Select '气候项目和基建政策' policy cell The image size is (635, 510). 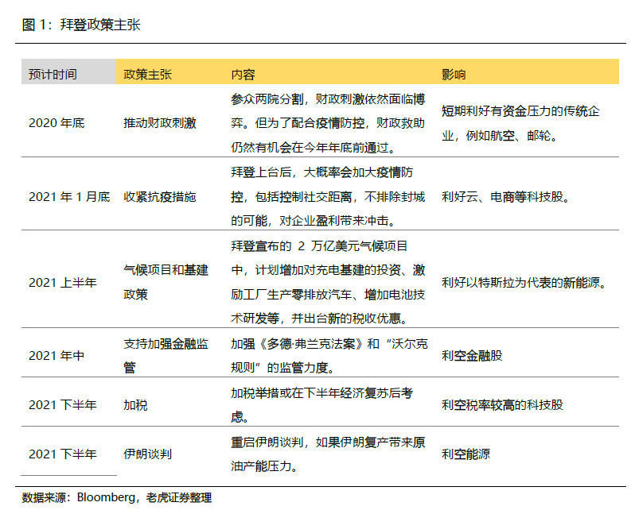(x=166, y=282)
